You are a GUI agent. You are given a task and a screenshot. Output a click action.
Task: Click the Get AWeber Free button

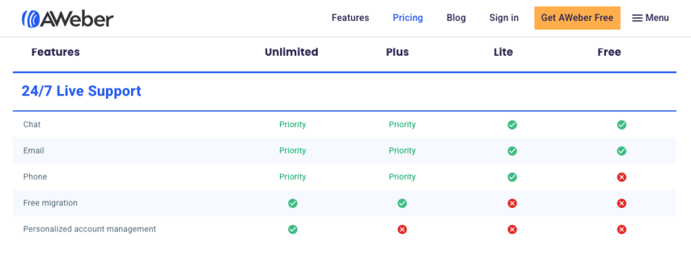tap(578, 18)
